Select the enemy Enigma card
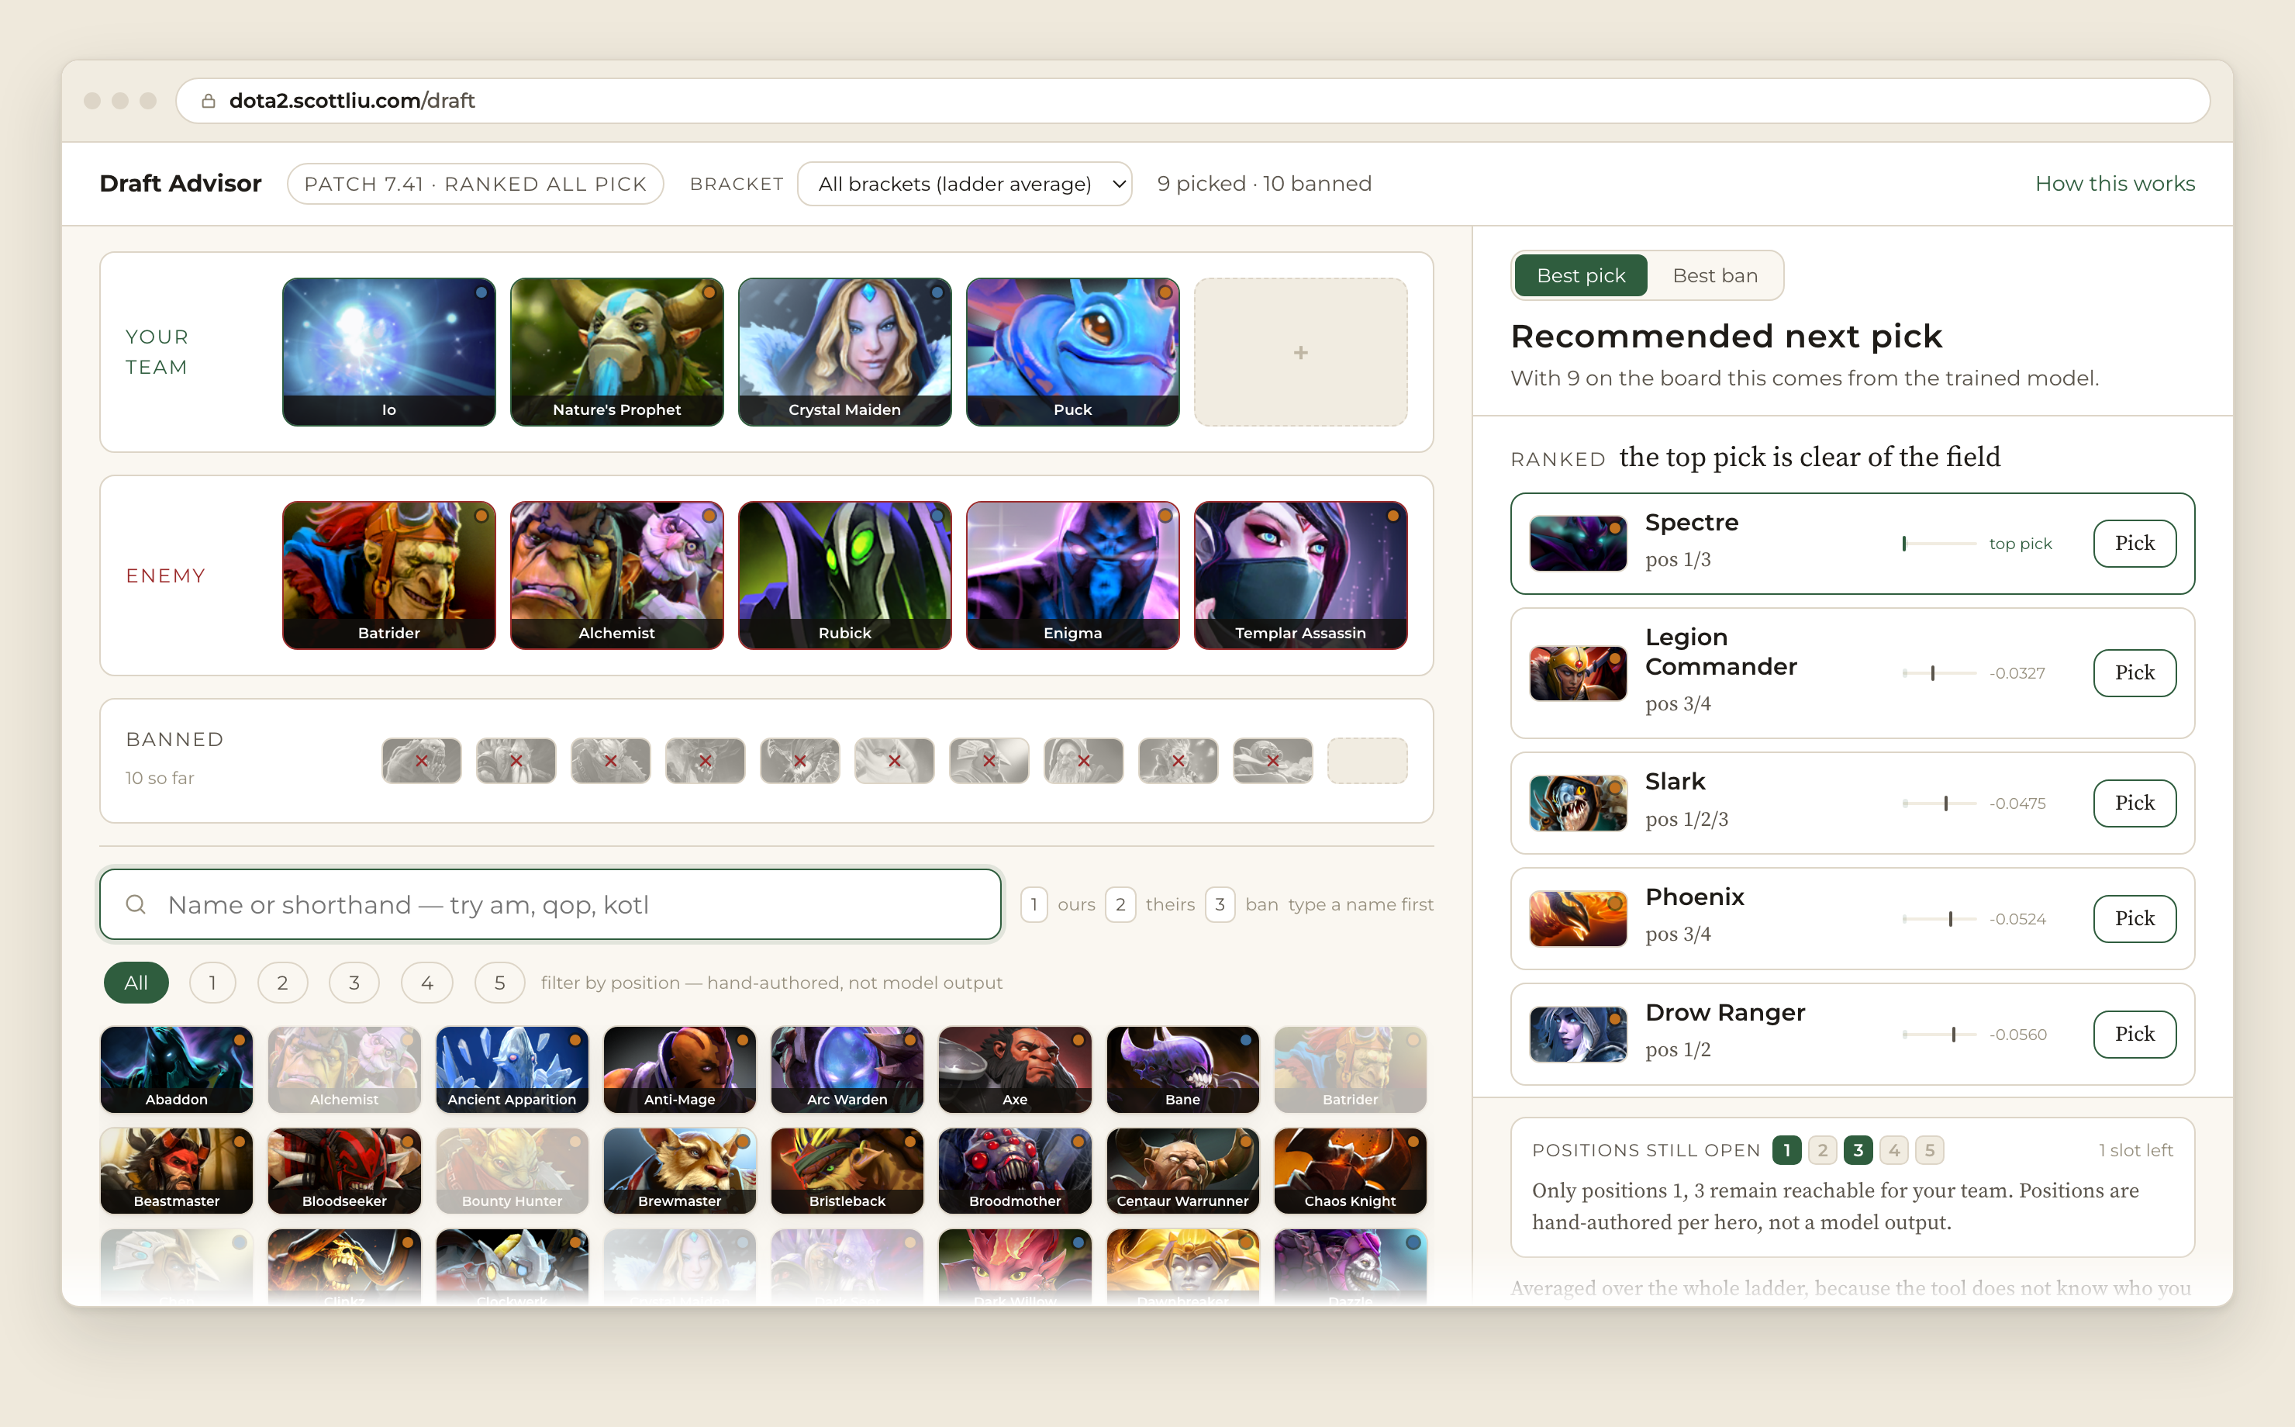Screen dimensions: 2295x1427 click(x=1072, y=575)
